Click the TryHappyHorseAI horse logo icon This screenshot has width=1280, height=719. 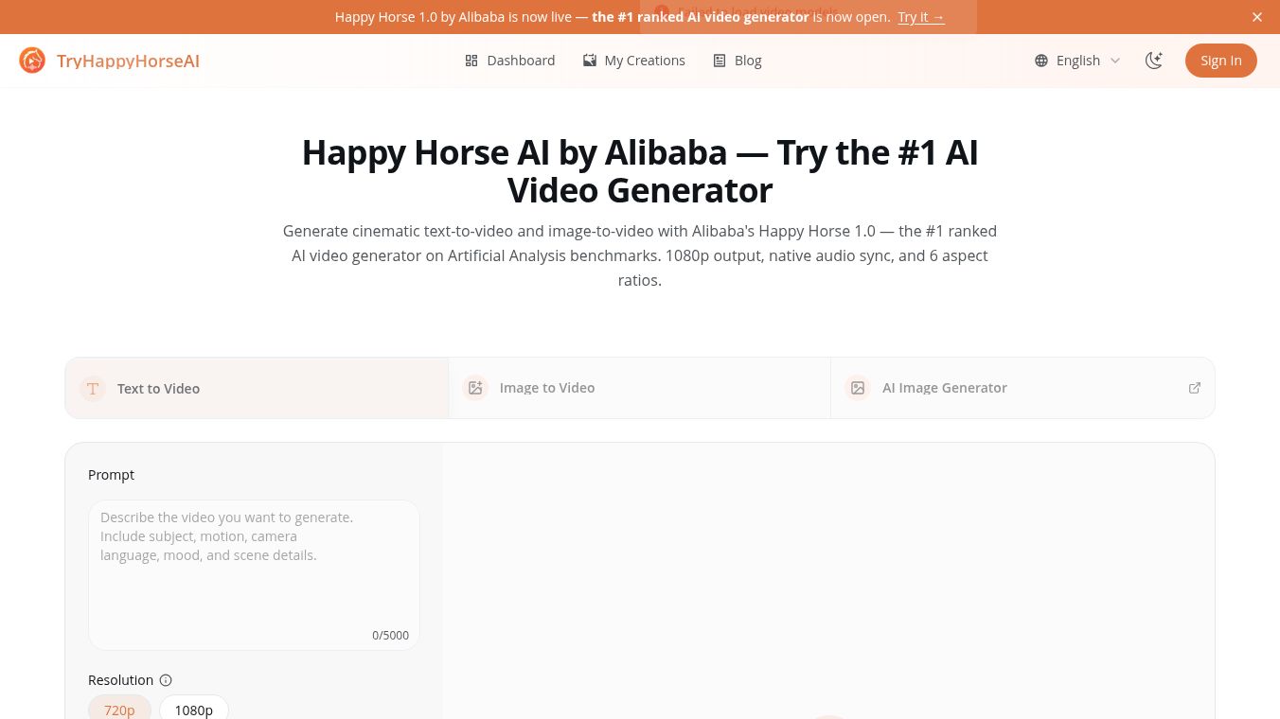tap(32, 61)
